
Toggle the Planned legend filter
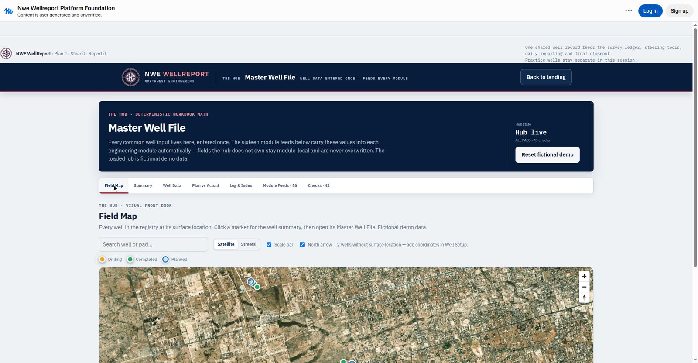pyautogui.click(x=174, y=259)
